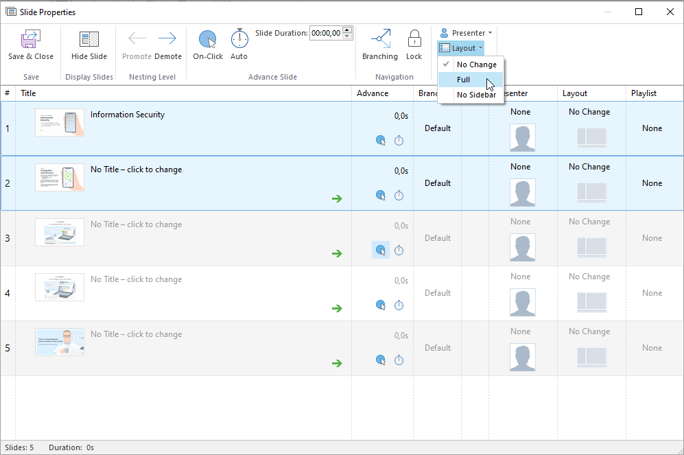Click the Slide Duration input field
684x455 pixels.
click(x=325, y=33)
